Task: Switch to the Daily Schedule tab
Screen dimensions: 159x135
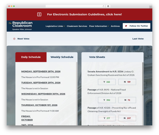Action: [x=31, y=57]
